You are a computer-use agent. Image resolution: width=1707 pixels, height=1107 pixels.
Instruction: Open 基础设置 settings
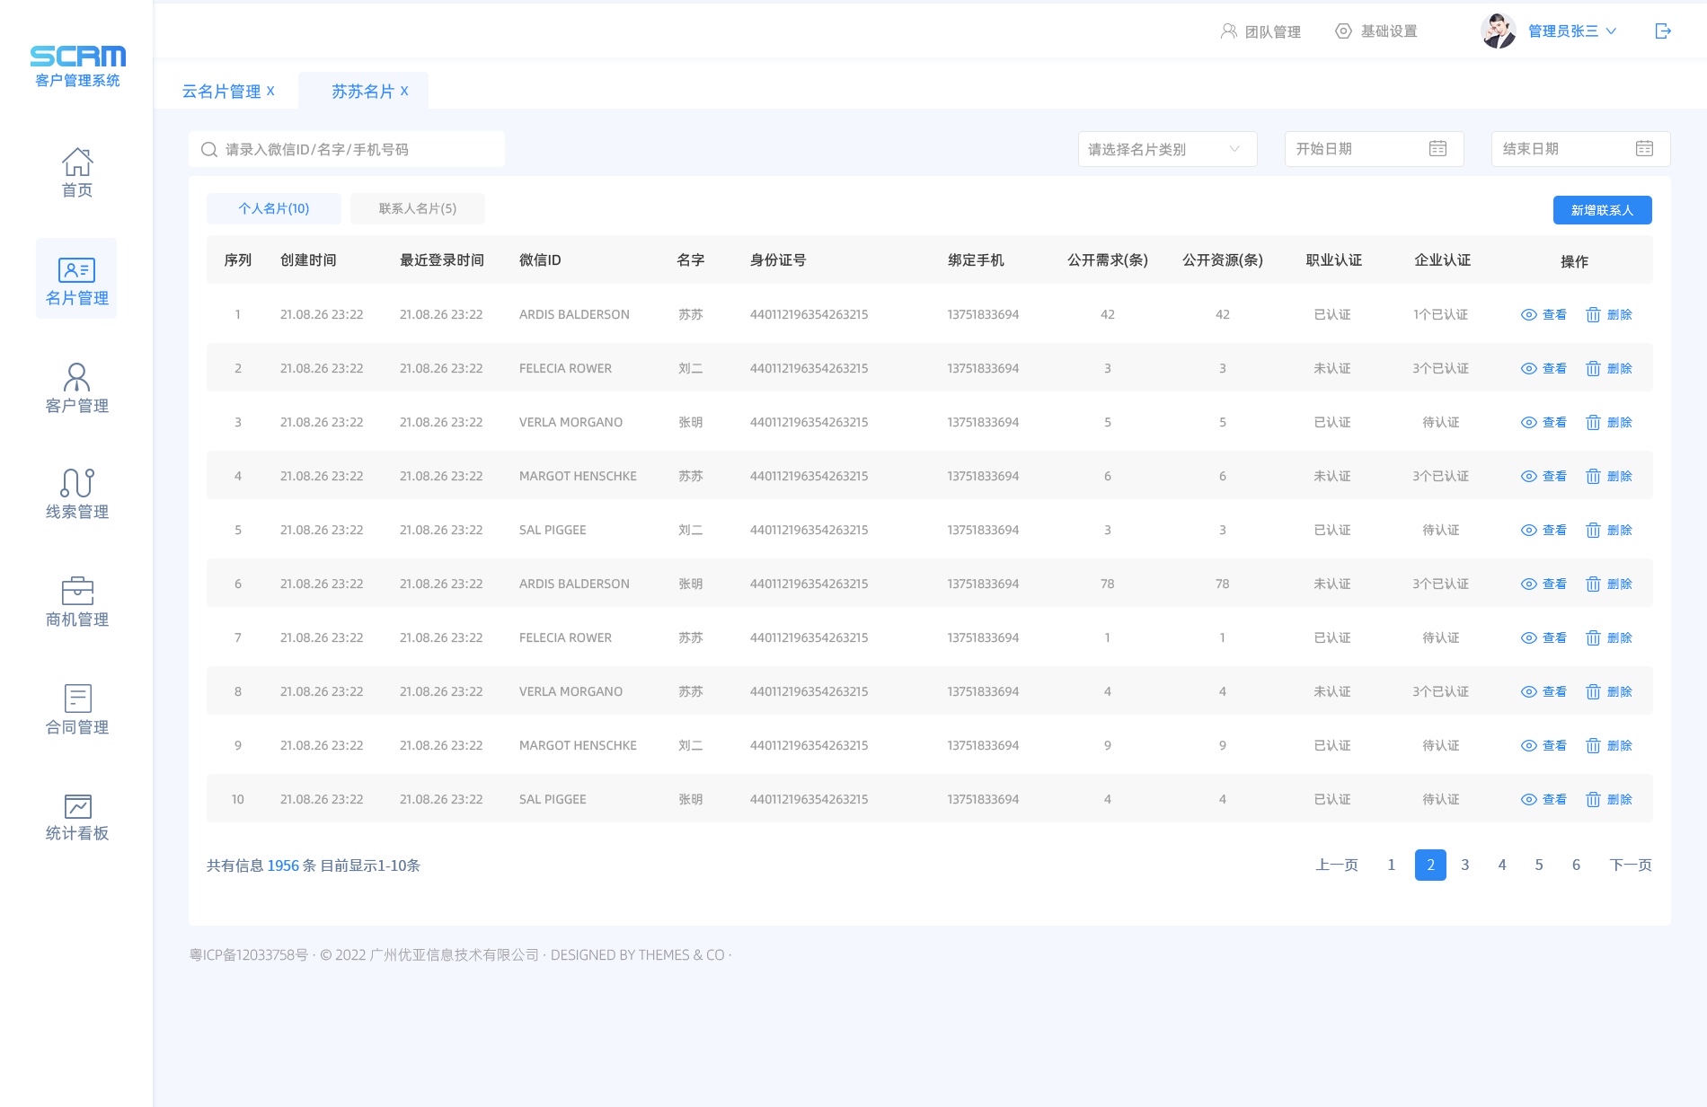pyautogui.click(x=1376, y=31)
